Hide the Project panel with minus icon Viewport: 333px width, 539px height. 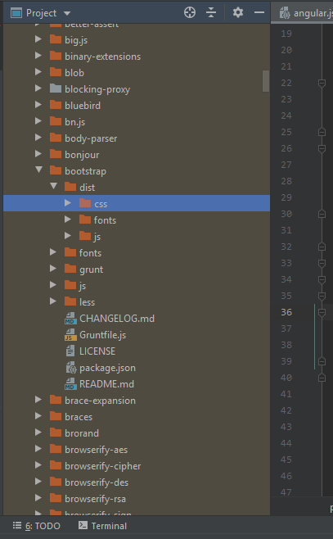[259, 13]
